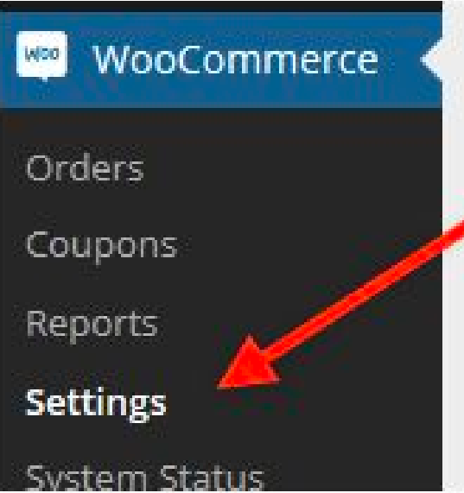Click the white active-menu pointer triangle
The width and height of the screenshot is (464, 493).
click(432, 60)
